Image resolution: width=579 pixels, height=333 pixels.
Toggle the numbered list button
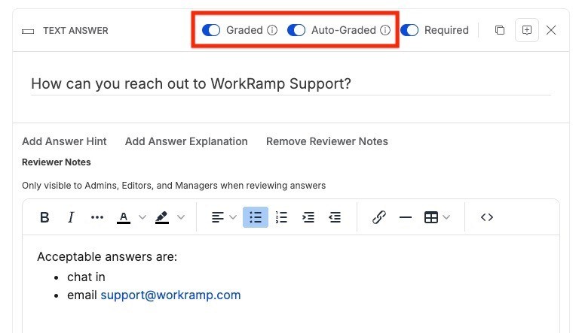[x=282, y=217]
